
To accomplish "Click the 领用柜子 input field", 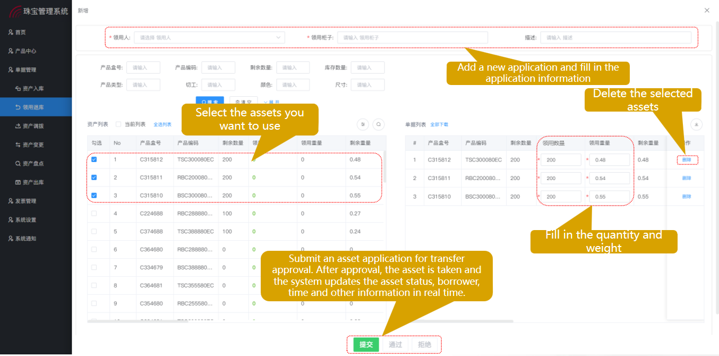I will pyautogui.click(x=412, y=38).
